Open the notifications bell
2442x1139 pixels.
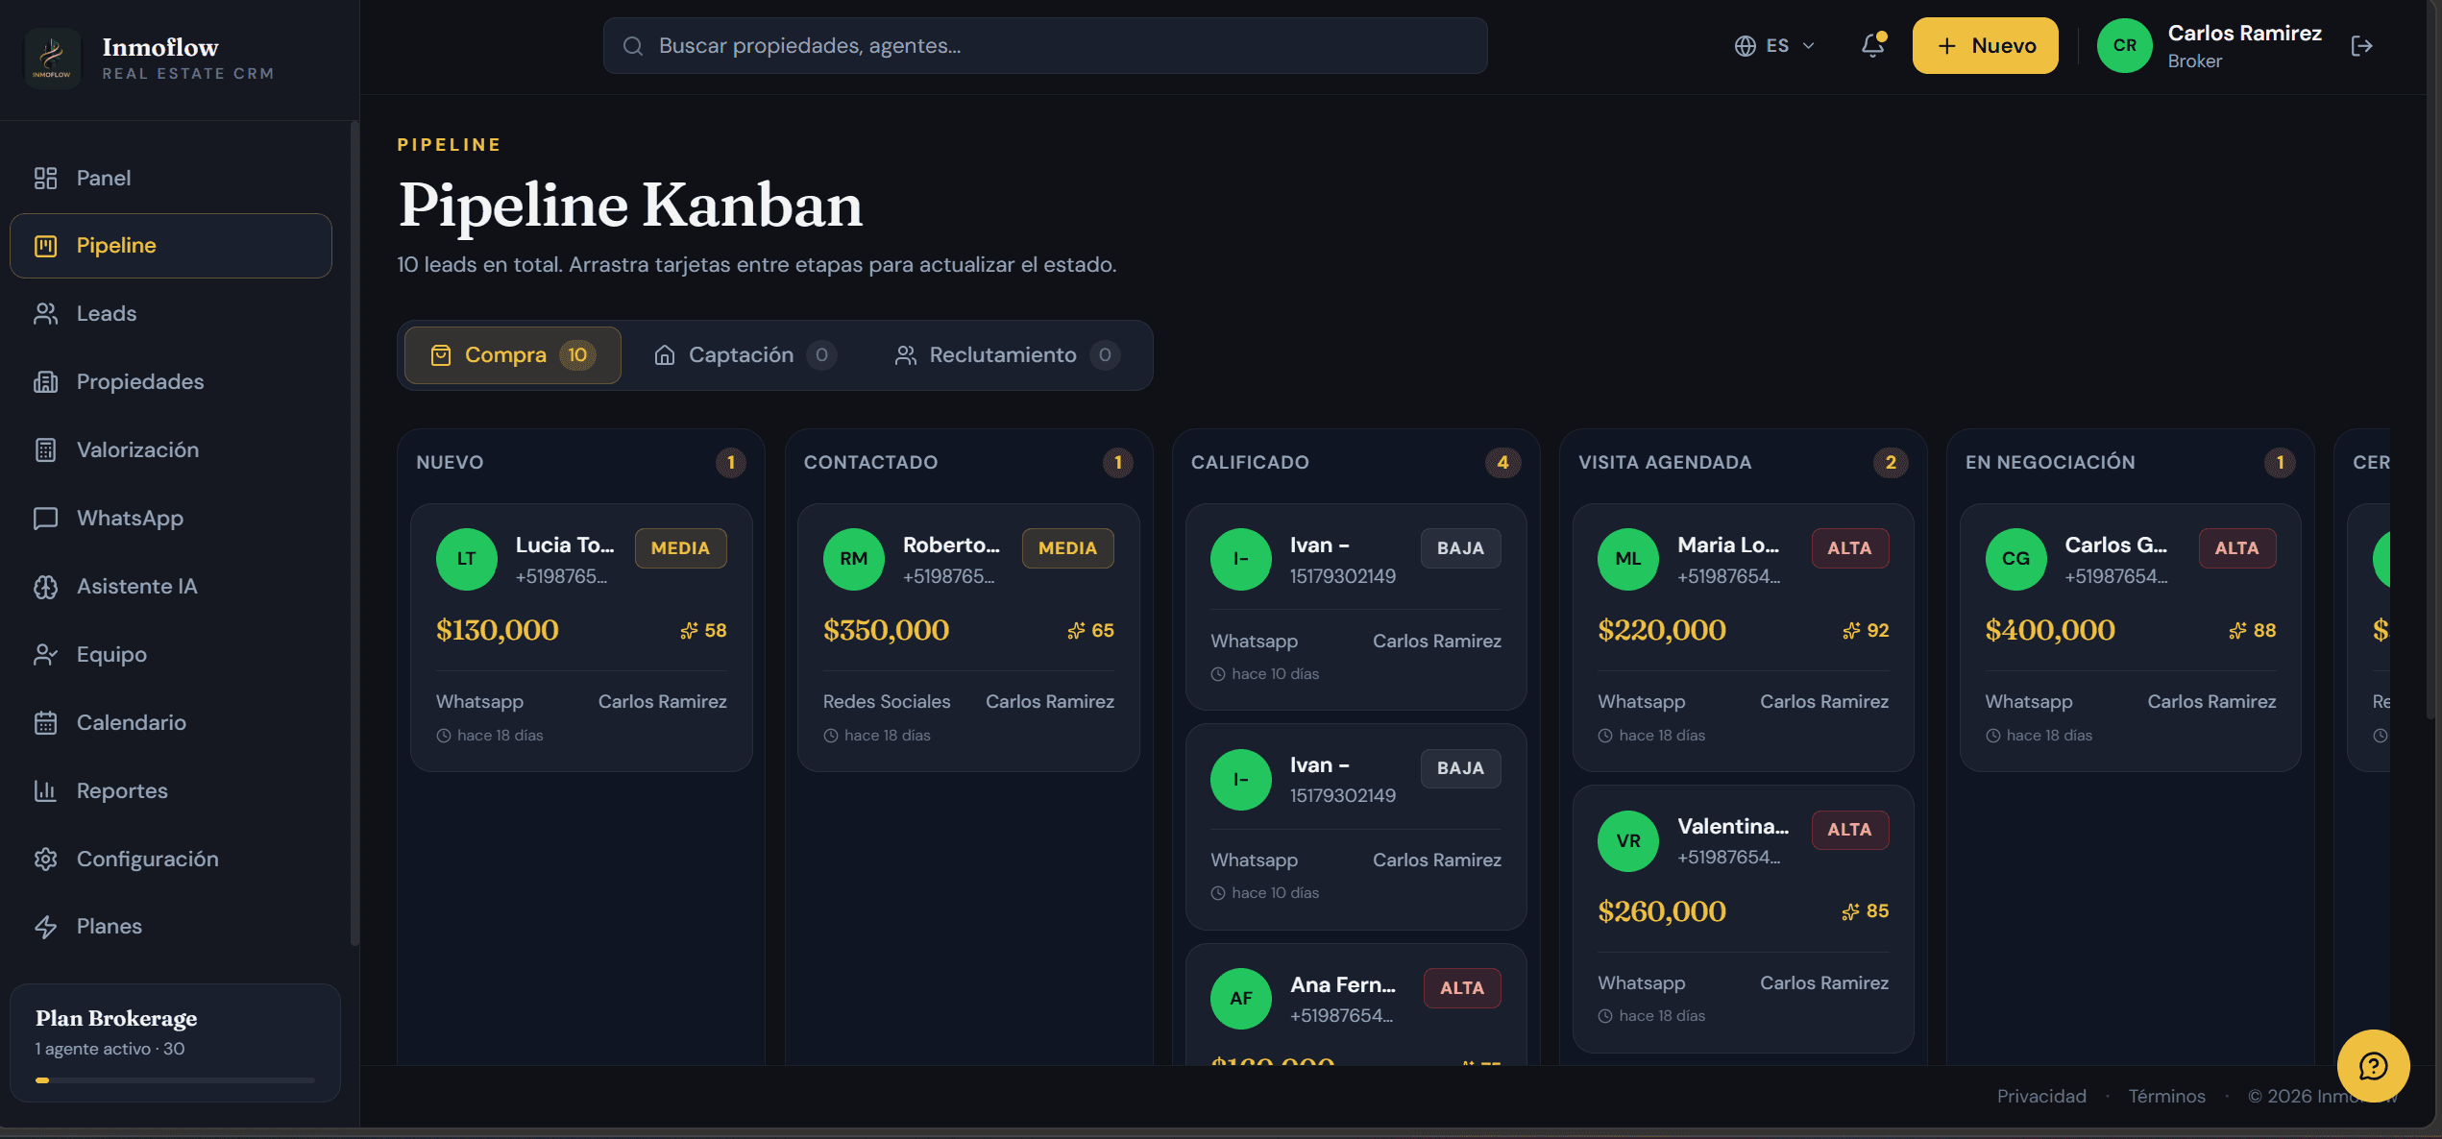[1872, 45]
